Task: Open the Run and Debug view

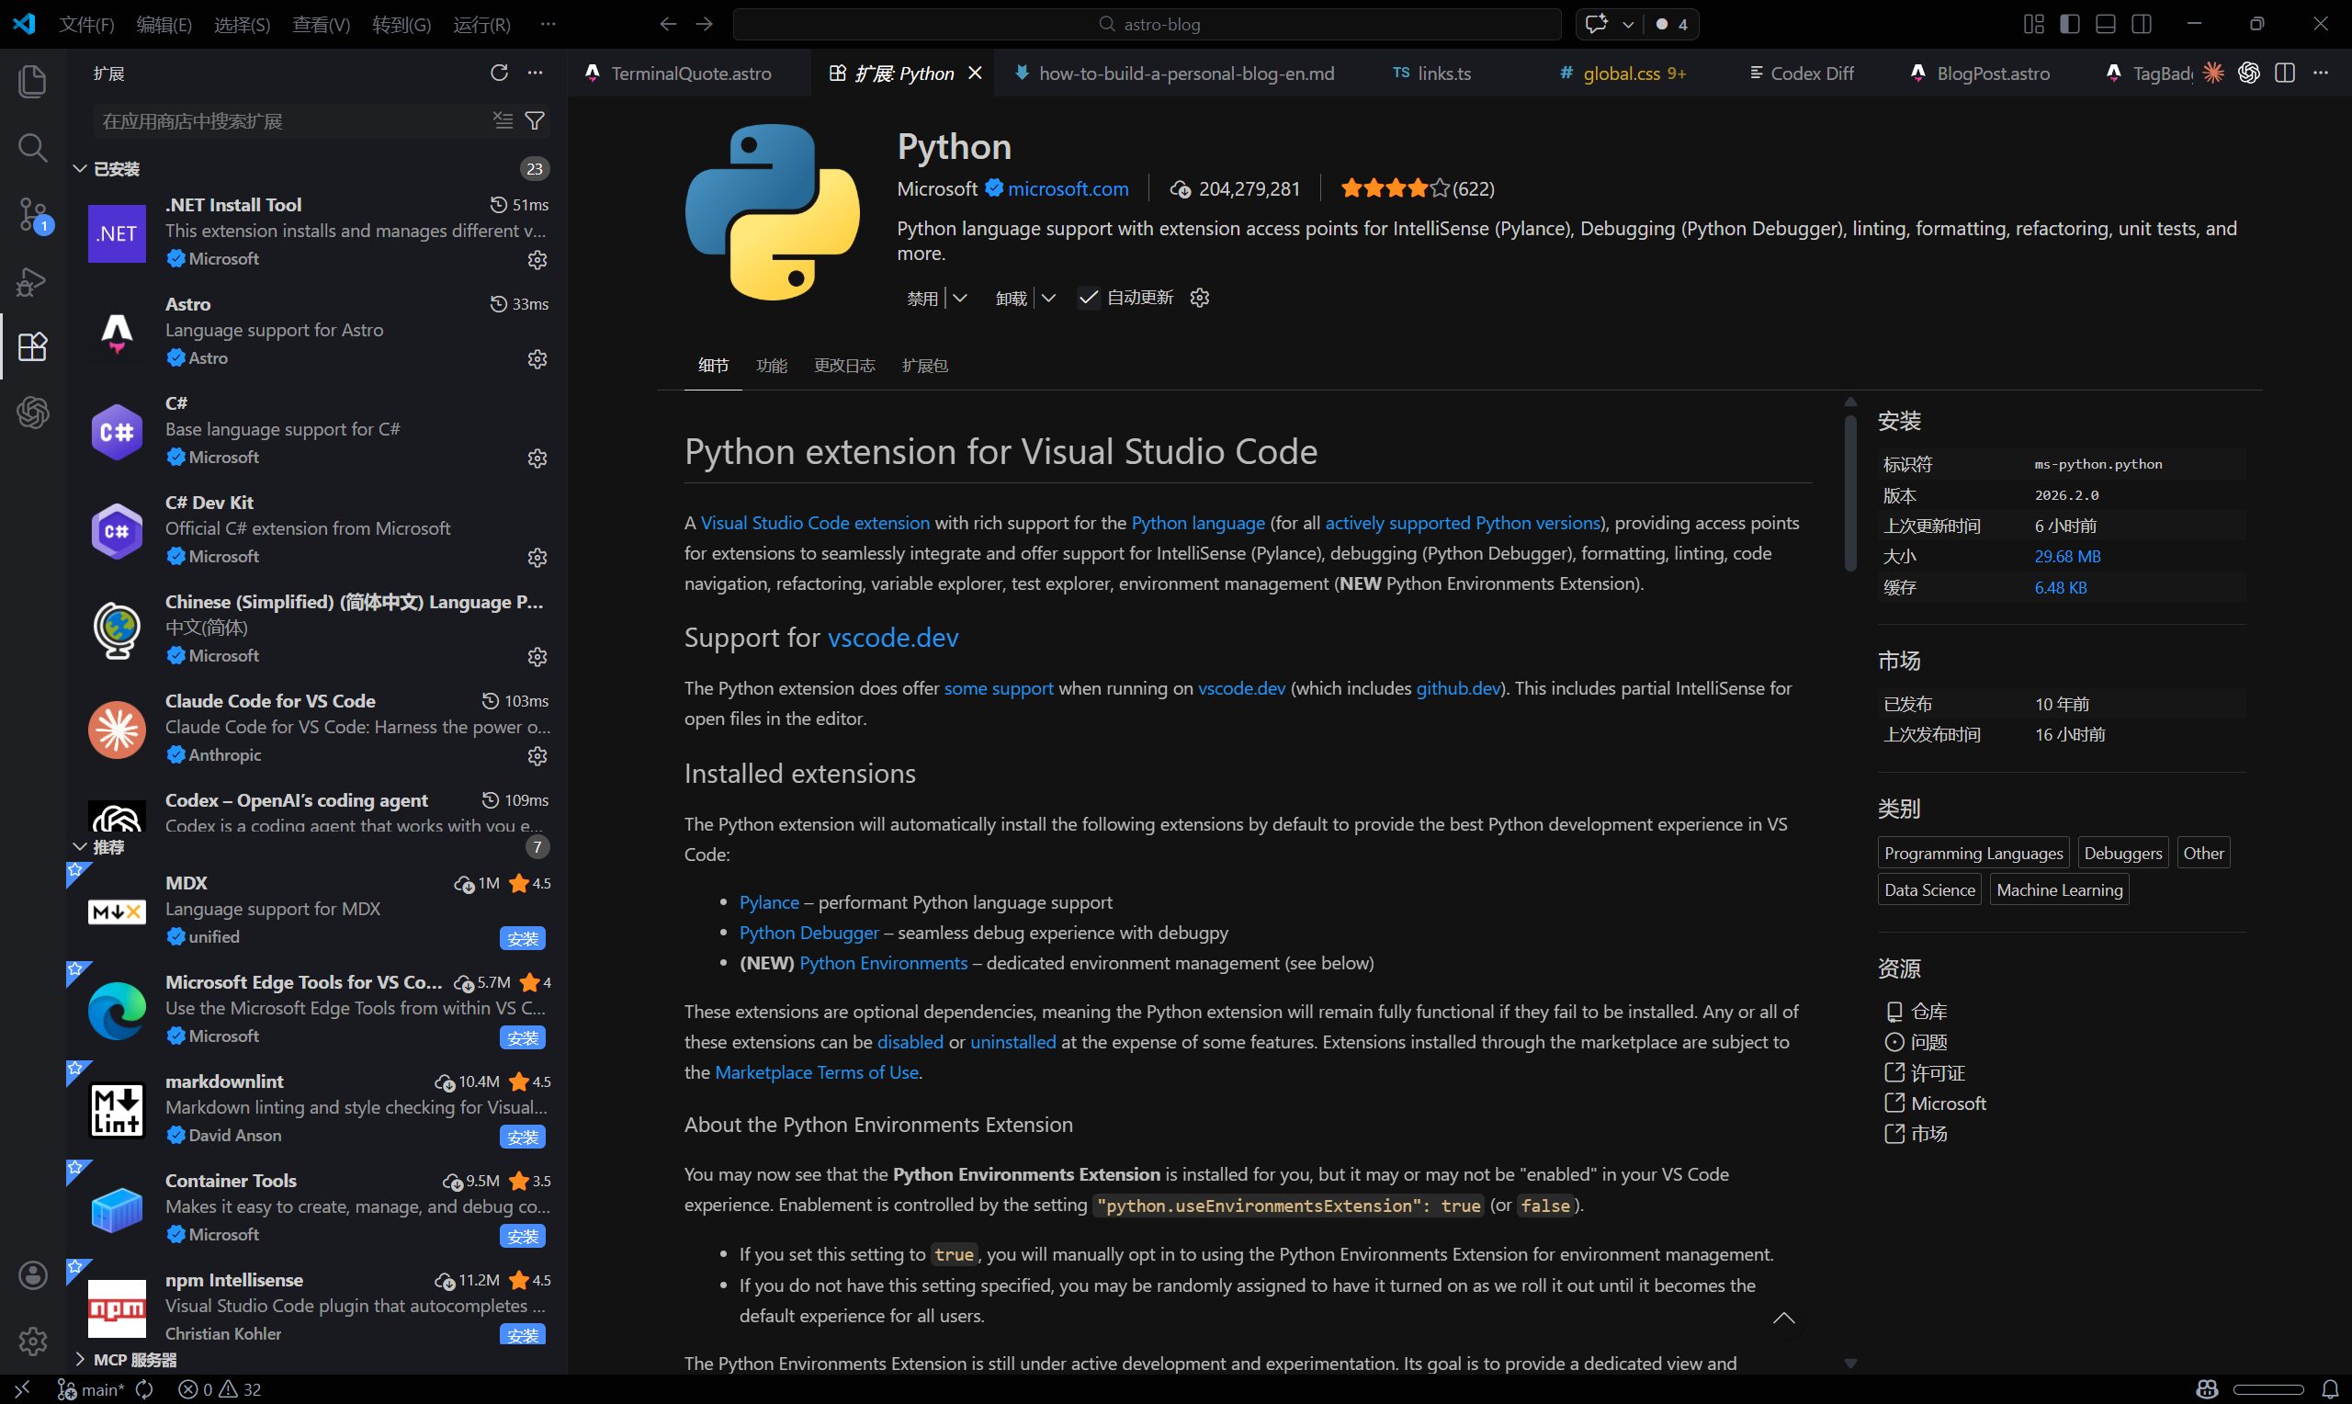Action: [x=33, y=281]
